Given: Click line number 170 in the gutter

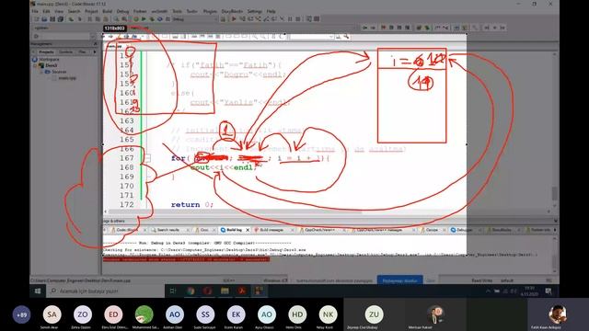Looking at the screenshot, I should click(x=127, y=186).
